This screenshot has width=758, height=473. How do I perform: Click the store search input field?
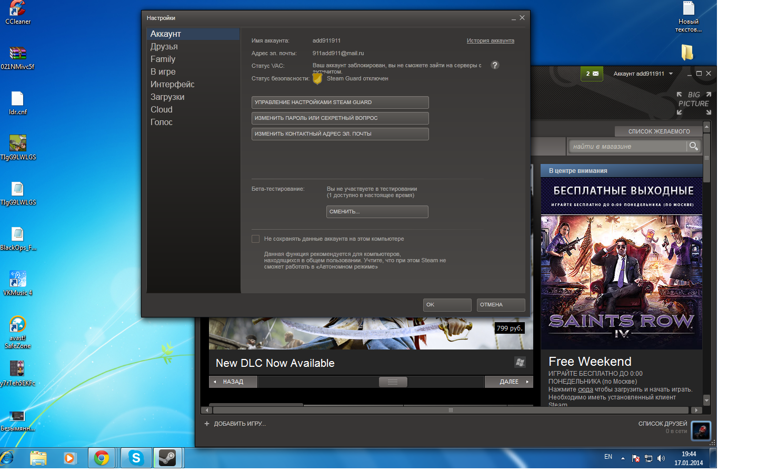tap(627, 147)
